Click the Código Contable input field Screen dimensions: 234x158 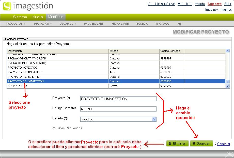tap(118, 109)
